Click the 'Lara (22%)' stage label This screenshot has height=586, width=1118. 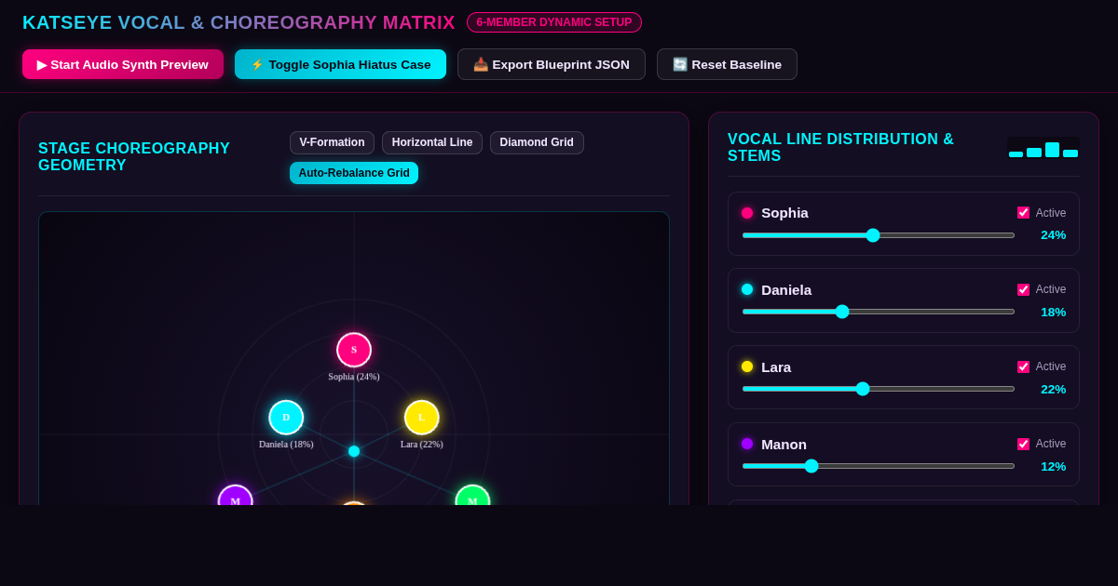click(422, 445)
